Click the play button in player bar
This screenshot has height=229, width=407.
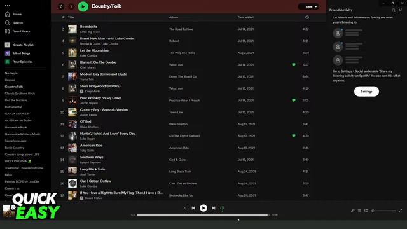[x=203, y=208]
